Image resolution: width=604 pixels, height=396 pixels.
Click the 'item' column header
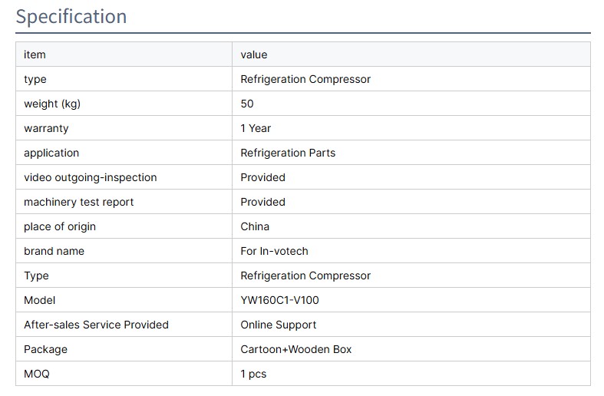point(35,54)
